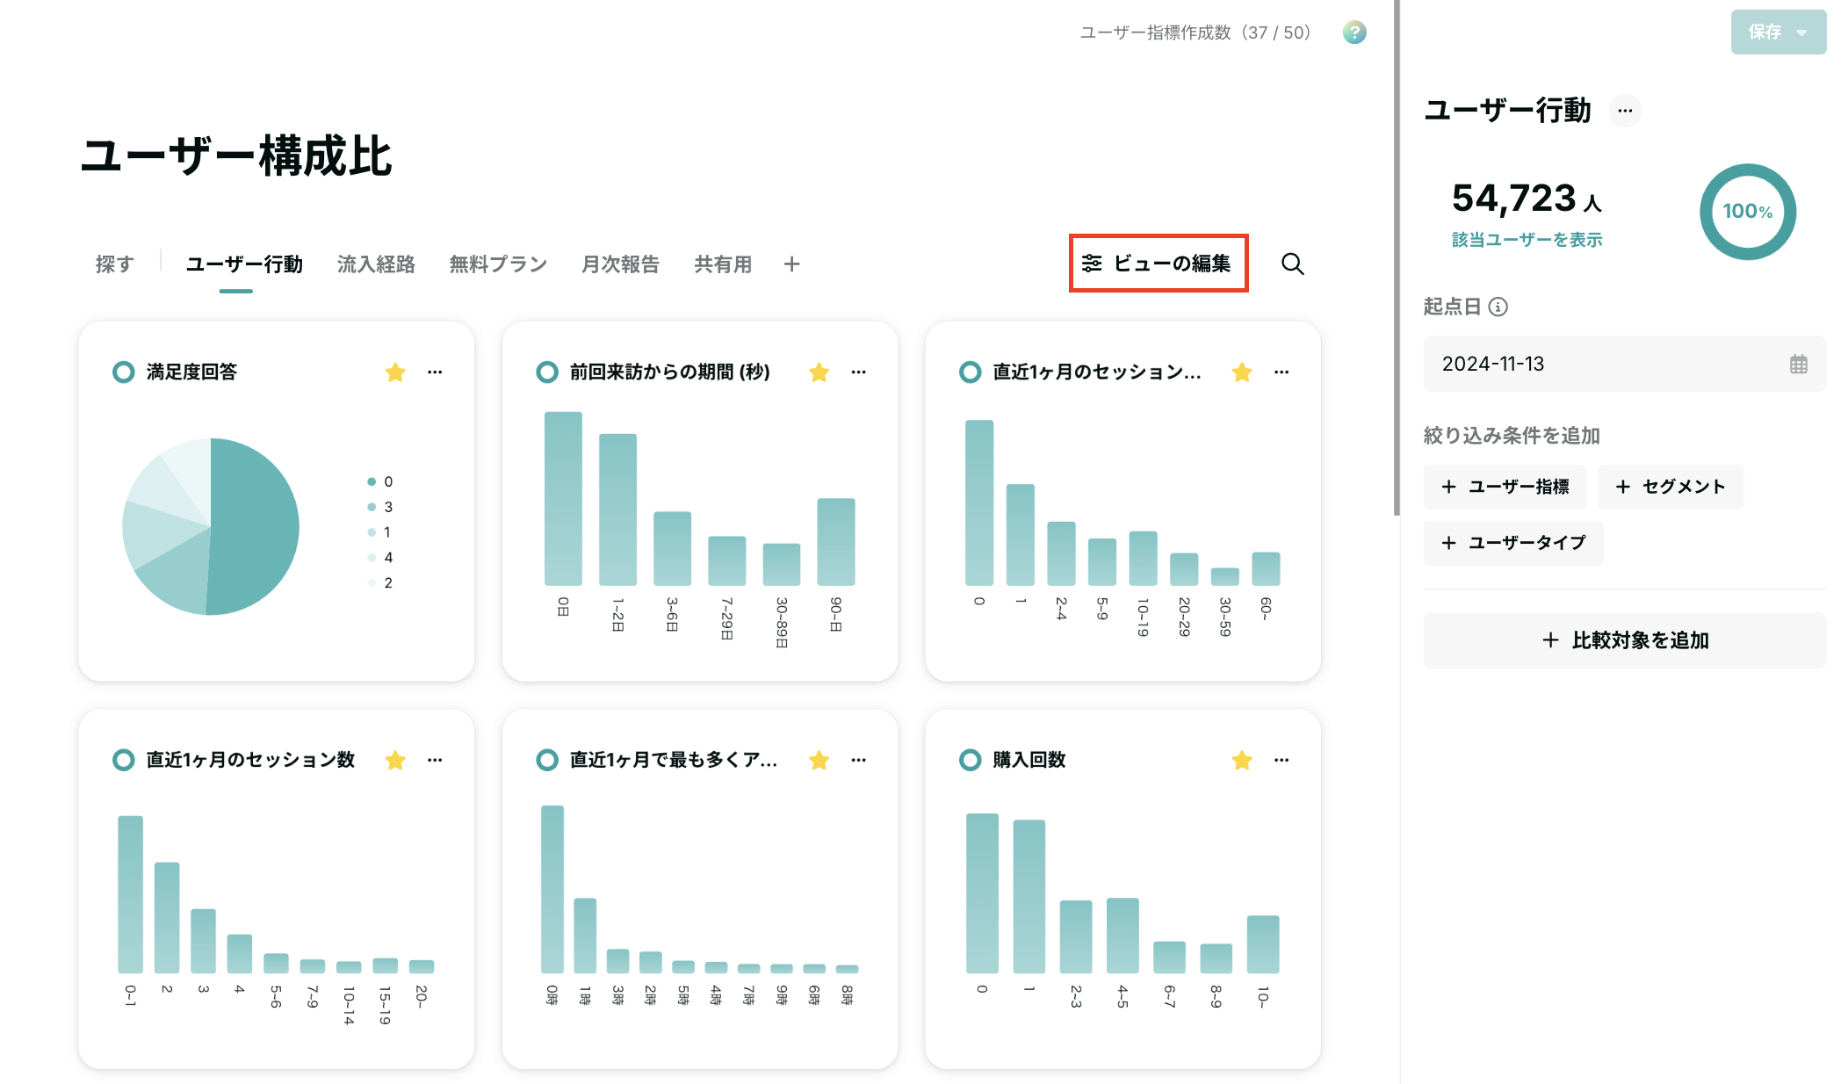Image resolution: width=1848 pixels, height=1084 pixels.
Task: Toggle favorite star on 購入回数 card
Action: click(1241, 760)
